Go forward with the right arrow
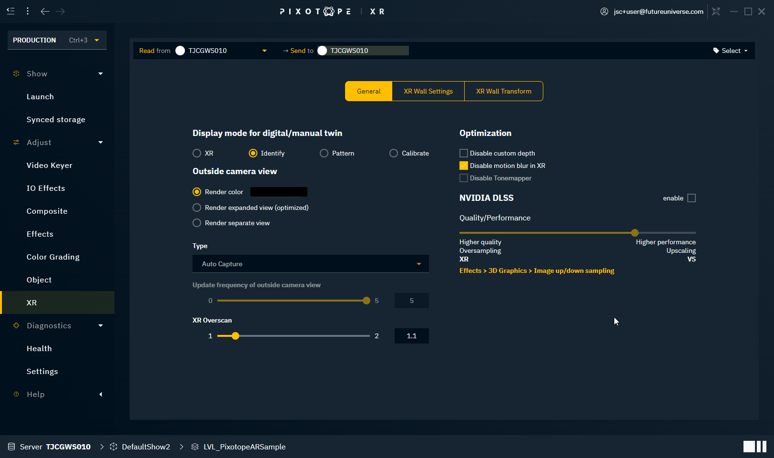774x458 pixels. point(61,11)
